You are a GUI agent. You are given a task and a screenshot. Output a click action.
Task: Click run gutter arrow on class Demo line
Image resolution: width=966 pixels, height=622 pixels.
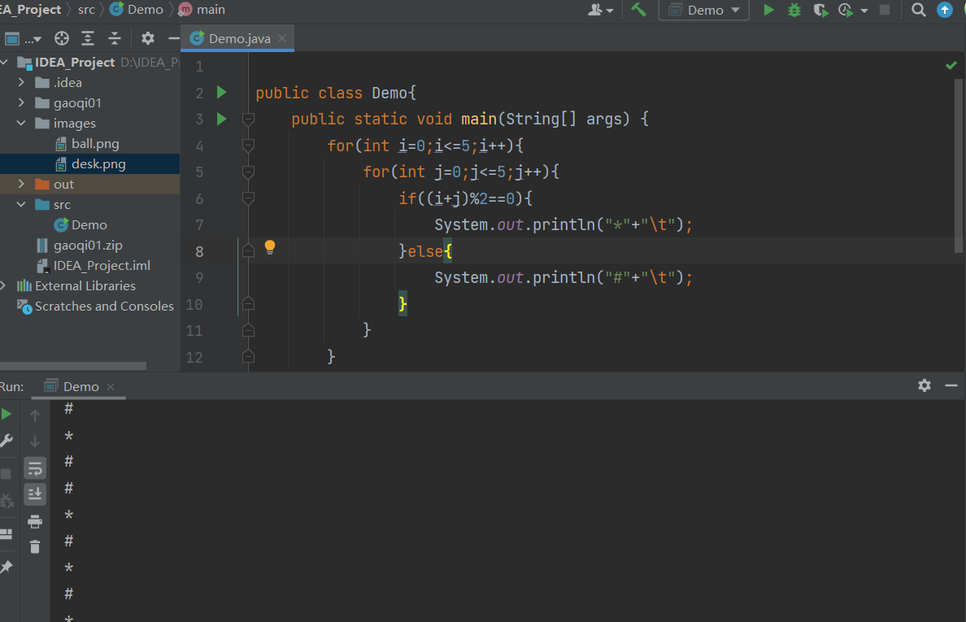click(x=222, y=93)
